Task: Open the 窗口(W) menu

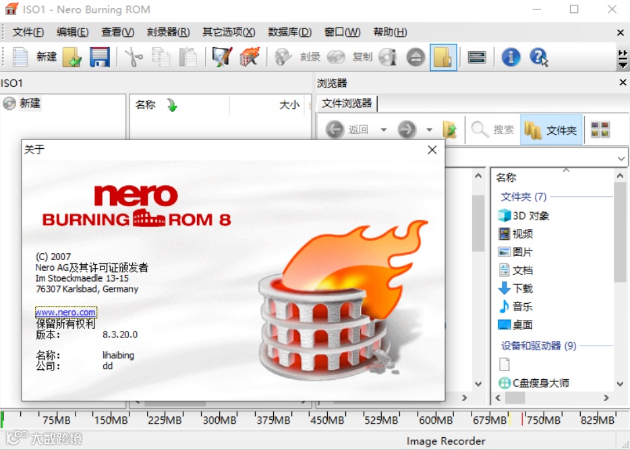Action: tap(342, 32)
